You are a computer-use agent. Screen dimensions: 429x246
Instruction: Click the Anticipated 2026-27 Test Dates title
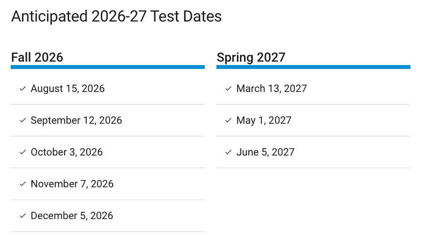117,17
